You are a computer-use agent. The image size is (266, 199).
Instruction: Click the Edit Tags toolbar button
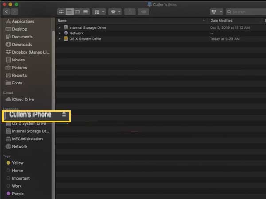pyautogui.click(x=144, y=12)
